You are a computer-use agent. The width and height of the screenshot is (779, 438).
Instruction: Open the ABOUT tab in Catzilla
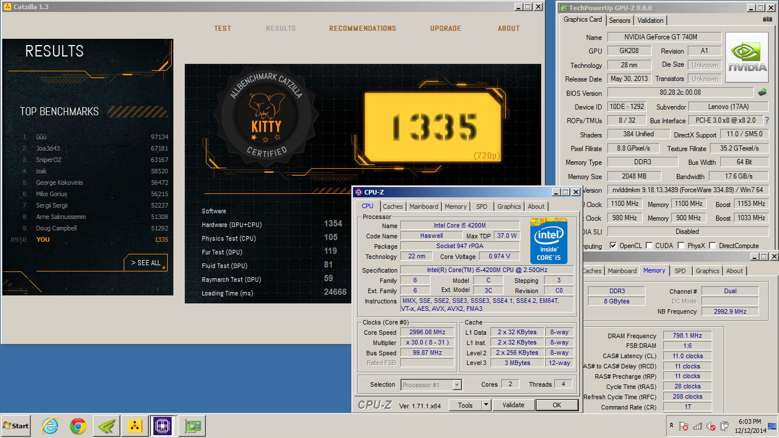tap(509, 29)
